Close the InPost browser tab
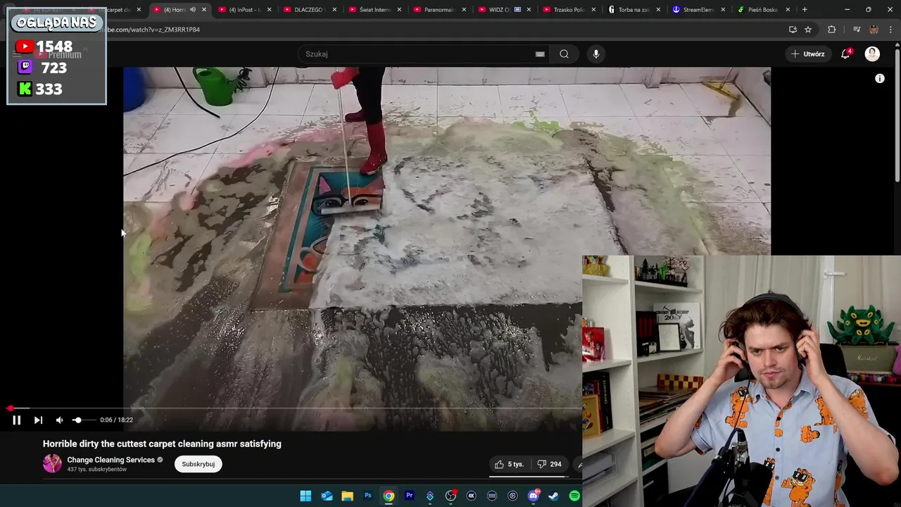 269,10
